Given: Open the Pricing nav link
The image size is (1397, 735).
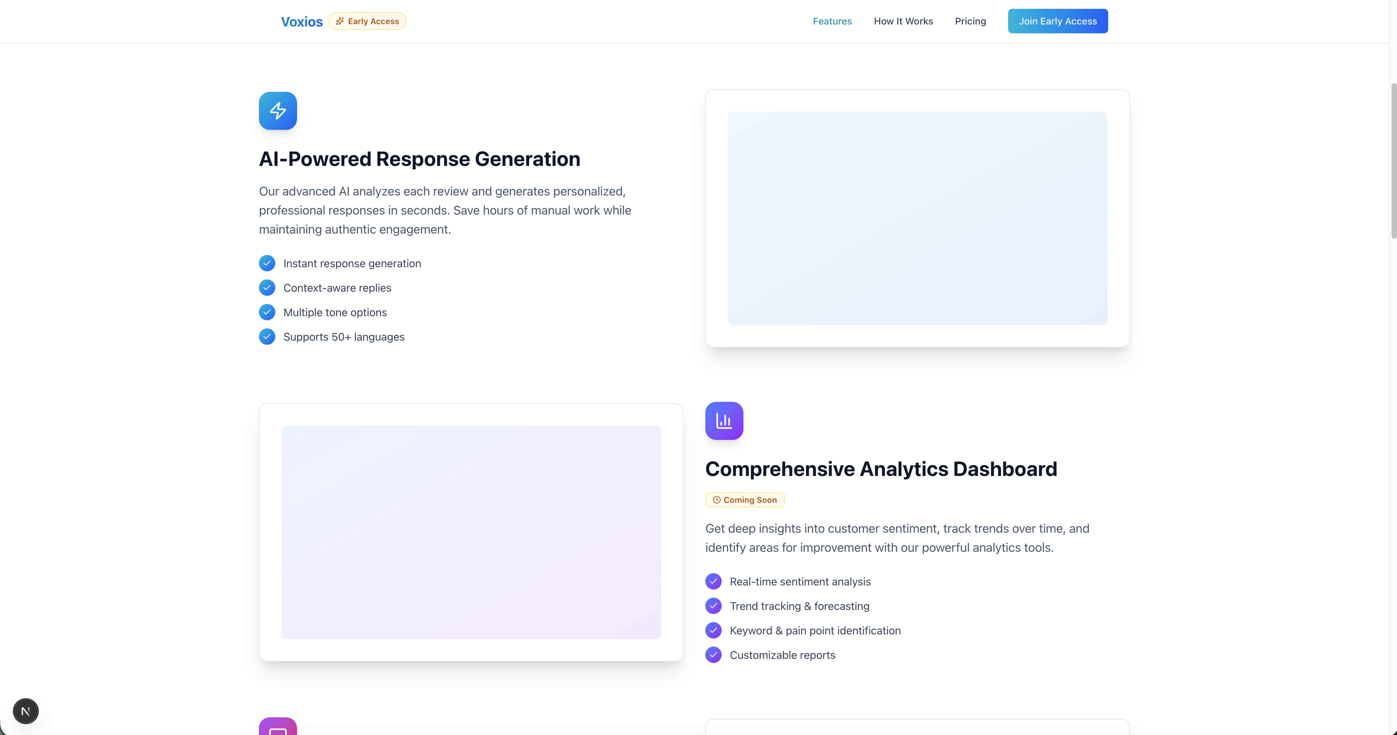Looking at the screenshot, I should [x=970, y=21].
